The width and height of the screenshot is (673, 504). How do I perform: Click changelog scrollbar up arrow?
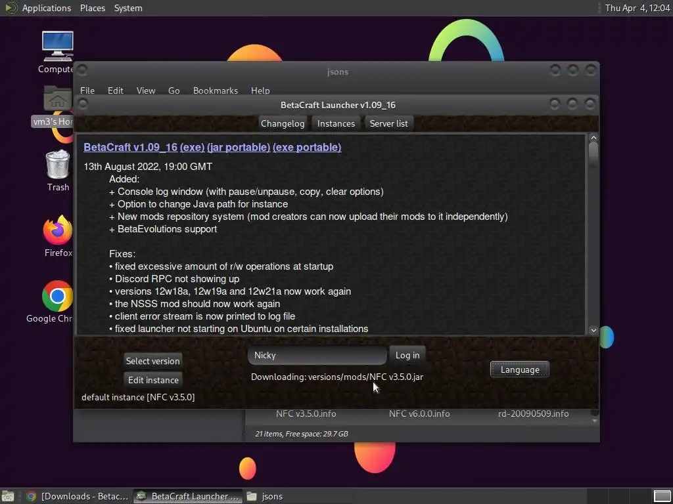pyautogui.click(x=593, y=138)
